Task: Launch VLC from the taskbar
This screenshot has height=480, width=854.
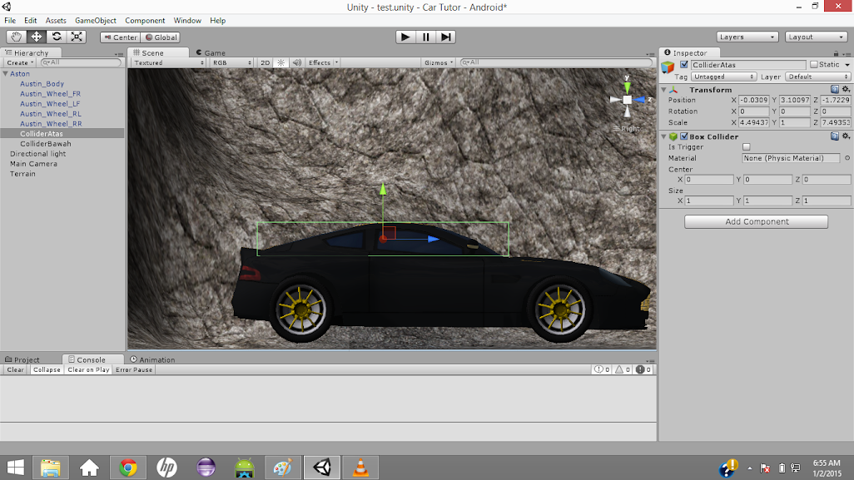Action: (x=360, y=468)
